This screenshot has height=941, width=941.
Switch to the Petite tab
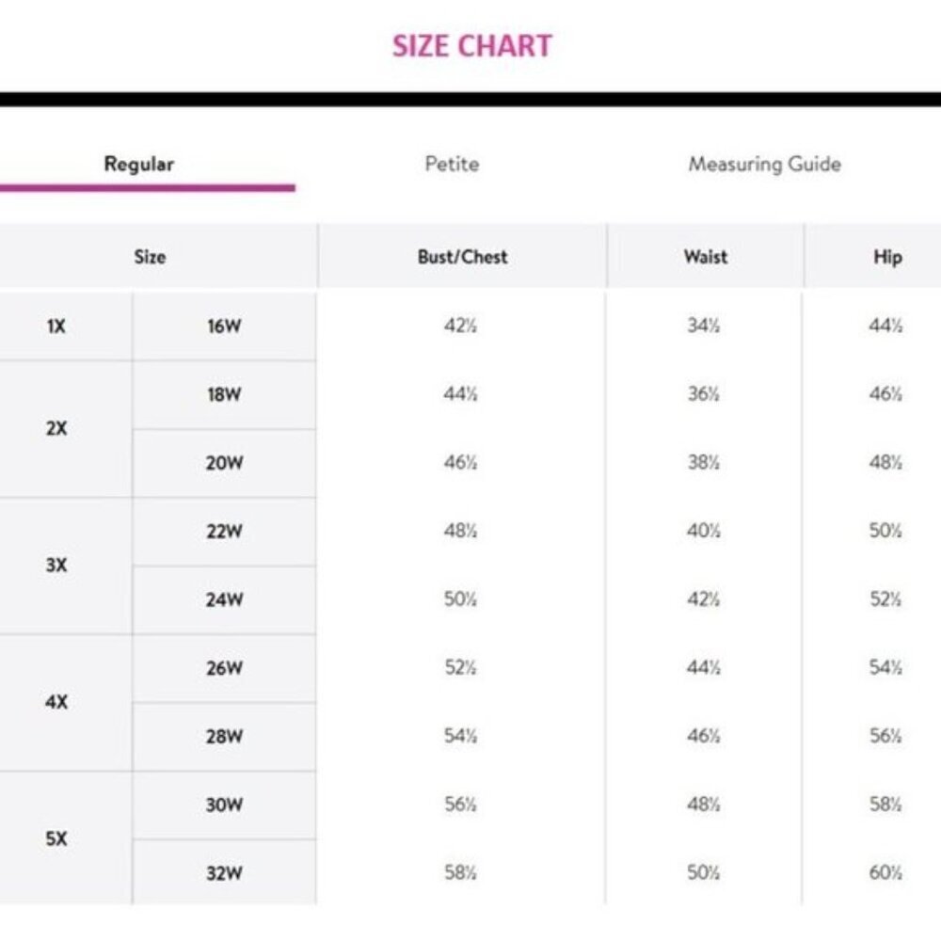[452, 164]
